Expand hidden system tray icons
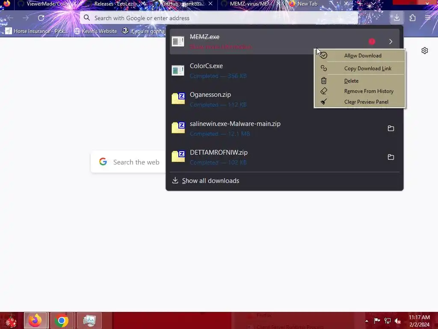 [x=367, y=321]
